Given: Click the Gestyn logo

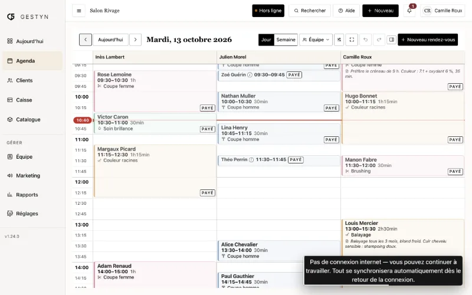Looking at the screenshot, I should pyautogui.click(x=28, y=17).
